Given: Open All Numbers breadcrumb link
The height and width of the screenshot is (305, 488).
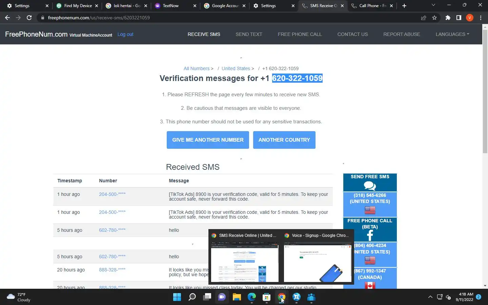Looking at the screenshot, I should pyautogui.click(x=197, y=68).
